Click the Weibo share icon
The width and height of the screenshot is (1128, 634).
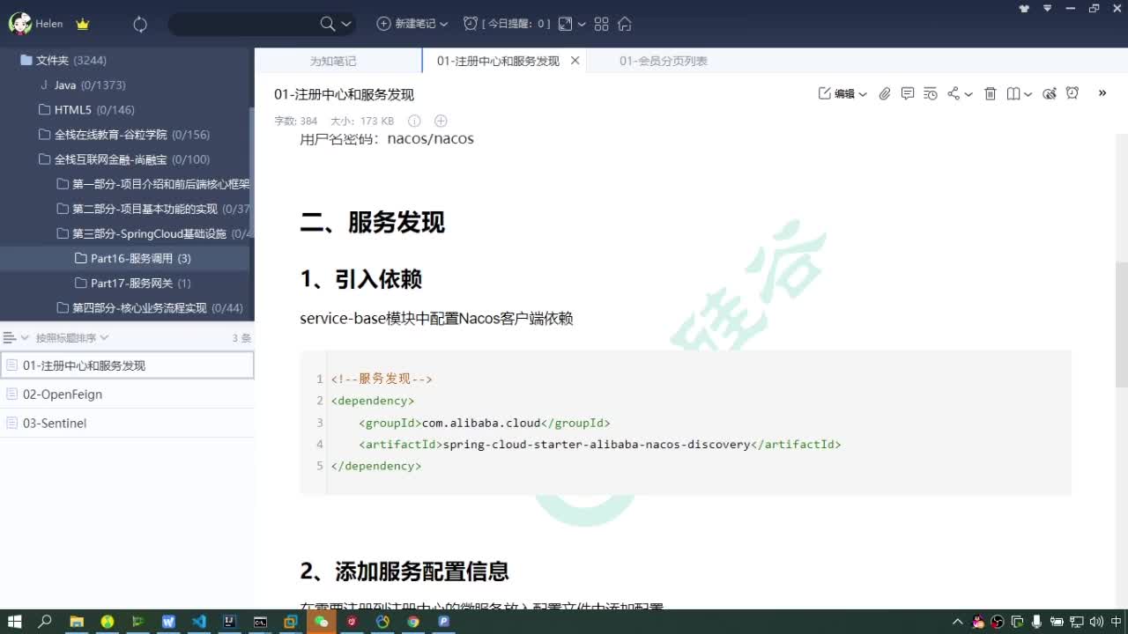(1050, 93)
